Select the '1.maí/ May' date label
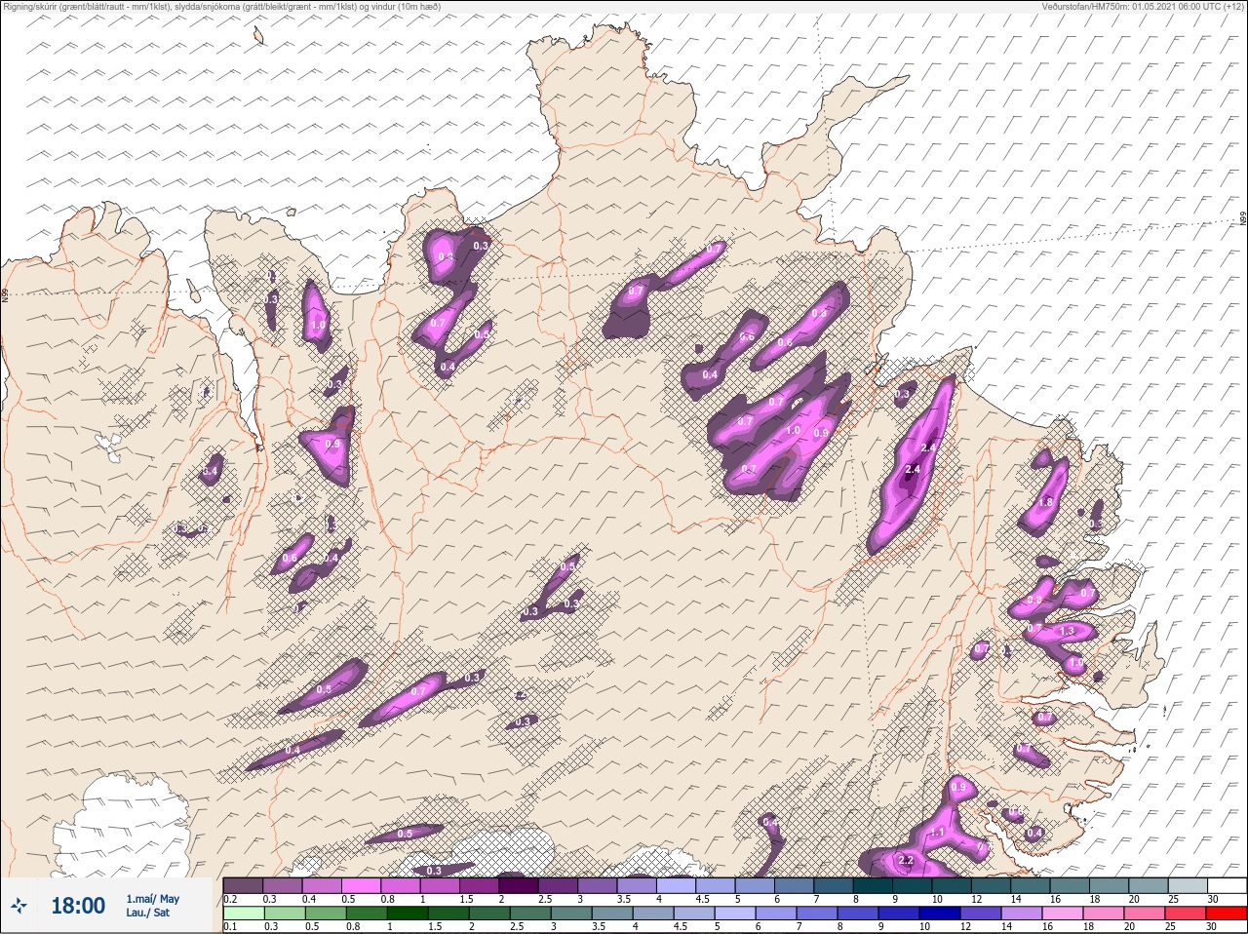Image resolution: width=1248 pixels, height=934 pixels. pyautogui.click(x=153, y=899)
